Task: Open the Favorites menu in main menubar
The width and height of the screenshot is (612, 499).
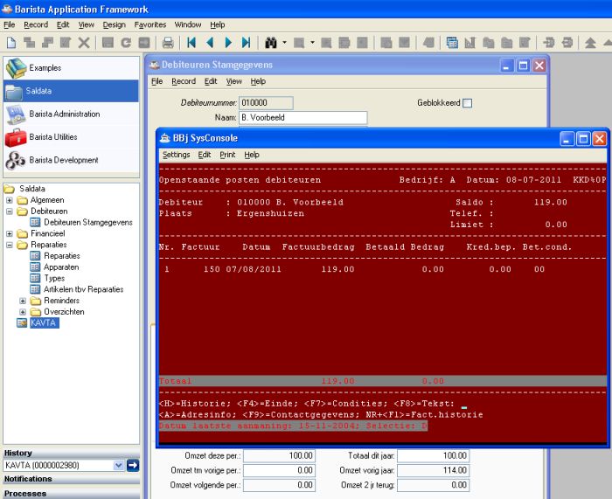Action: 150,25
